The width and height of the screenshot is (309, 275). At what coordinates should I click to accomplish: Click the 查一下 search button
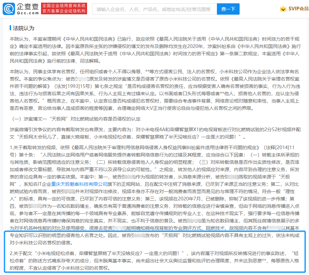pos(228,9)
